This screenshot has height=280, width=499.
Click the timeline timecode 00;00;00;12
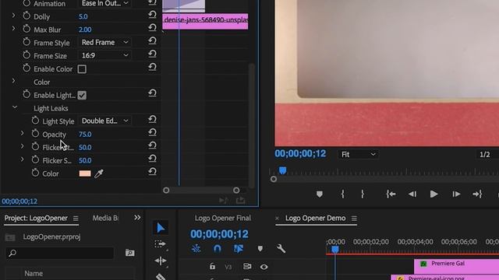coord(219,234)
